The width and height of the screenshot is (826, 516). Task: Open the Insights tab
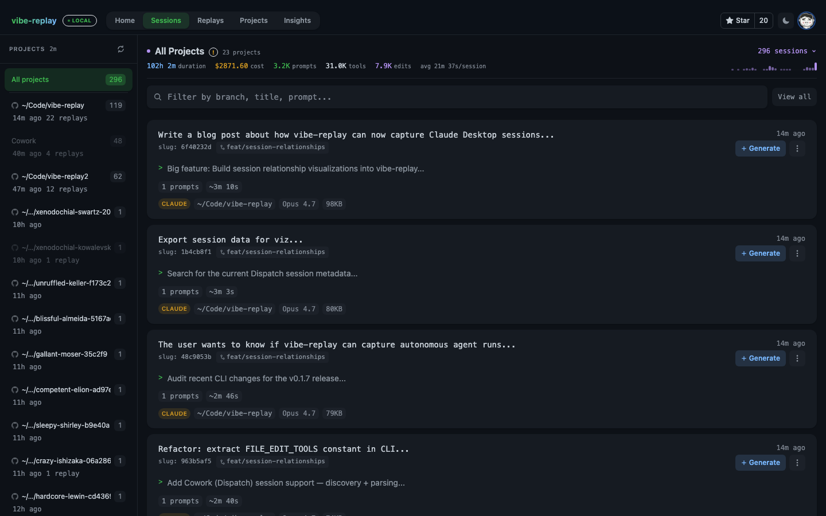tap(297, 21)
